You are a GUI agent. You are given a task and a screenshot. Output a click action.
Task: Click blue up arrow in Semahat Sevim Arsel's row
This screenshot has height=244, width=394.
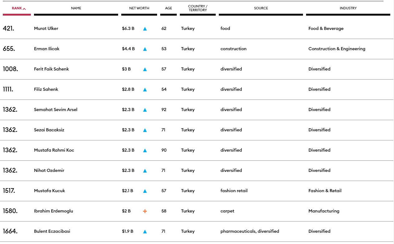[x=145, y=110]
